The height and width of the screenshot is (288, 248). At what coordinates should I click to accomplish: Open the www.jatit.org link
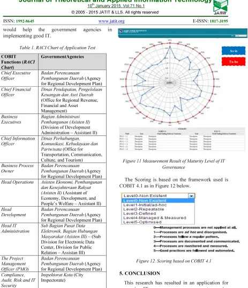click(x=111, y=21)
